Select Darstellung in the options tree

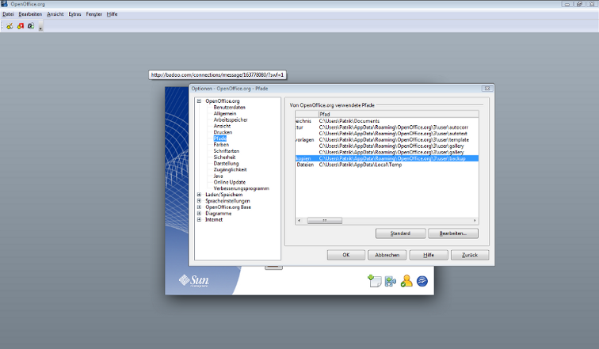pos(226,164)
